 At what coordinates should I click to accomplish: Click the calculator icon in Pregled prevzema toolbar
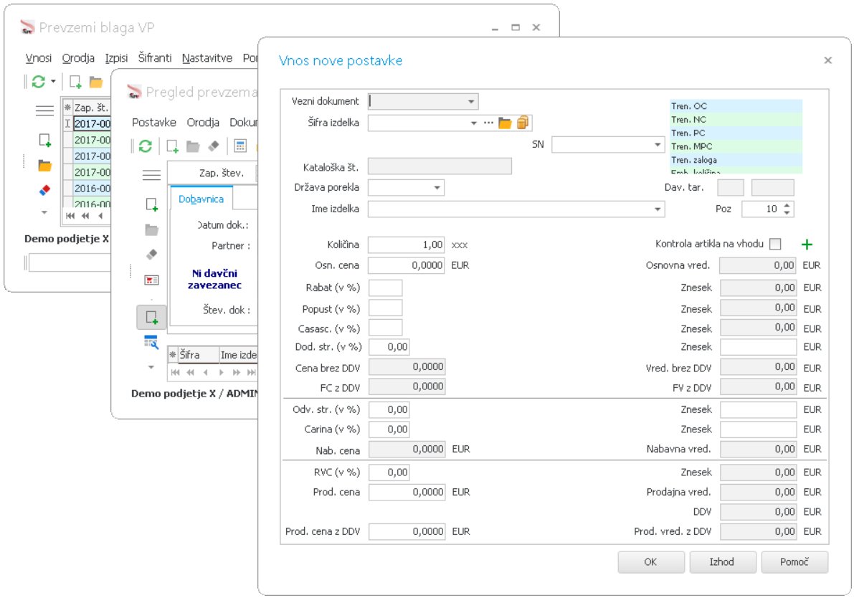pyautogui.click(x=241, y=146)
